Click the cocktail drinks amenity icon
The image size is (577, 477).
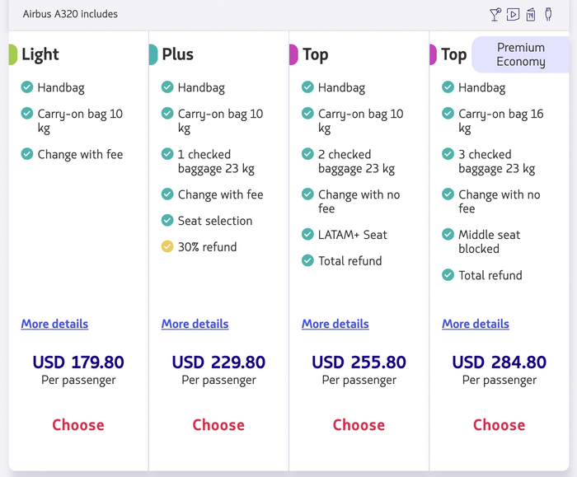[x=495, y=14]
